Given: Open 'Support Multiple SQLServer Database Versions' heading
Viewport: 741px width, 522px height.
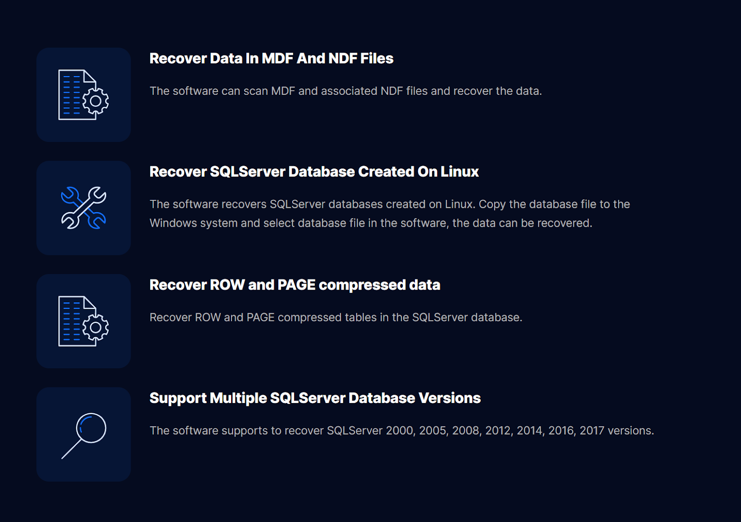Looking at the screenshot, I should pyautogui.click(x=315, y=398).
